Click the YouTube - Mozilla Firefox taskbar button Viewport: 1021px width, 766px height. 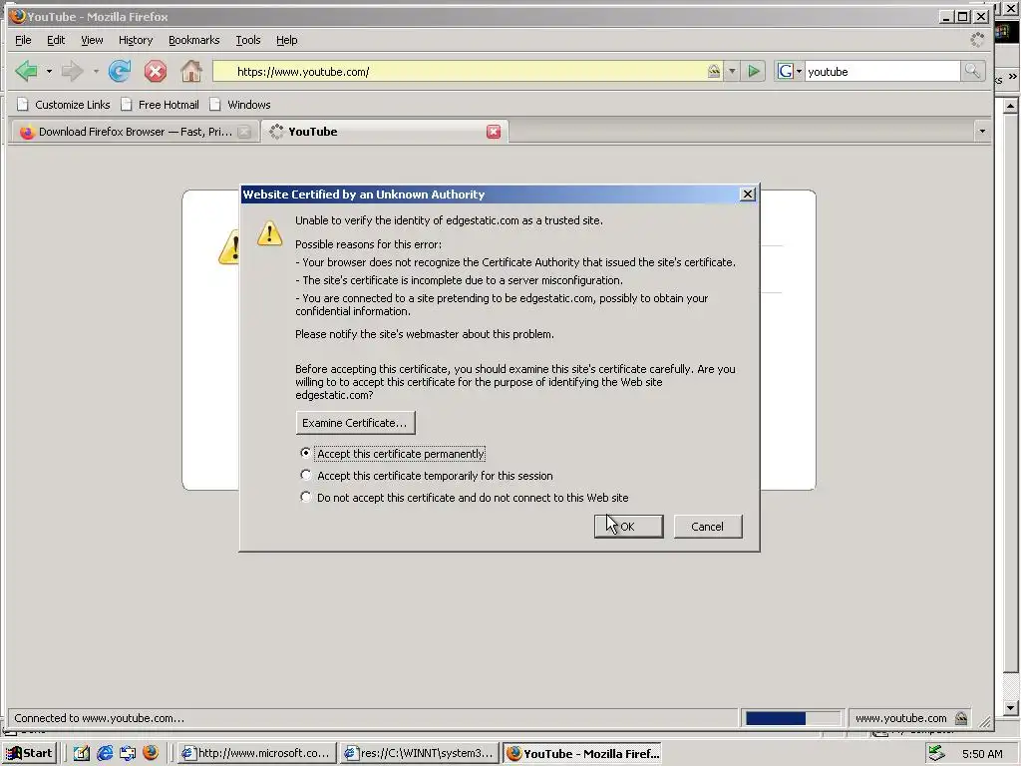click(x=583, y=753)
